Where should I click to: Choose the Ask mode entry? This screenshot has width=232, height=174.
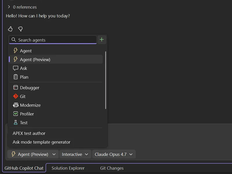click(x=56, y=68)
